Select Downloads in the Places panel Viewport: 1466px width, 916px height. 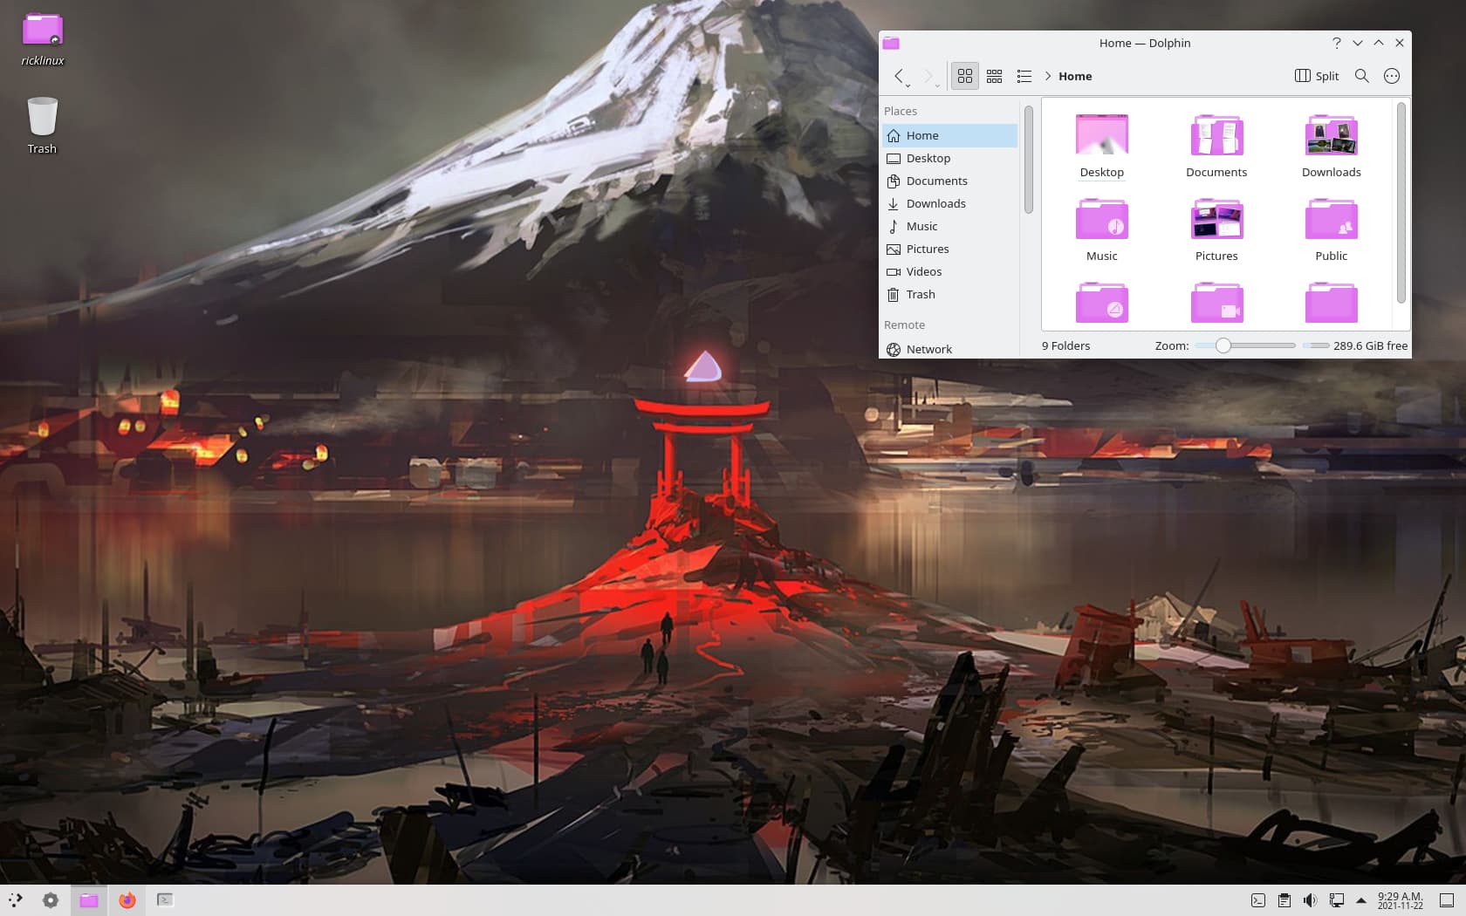[x=949, y=203]
